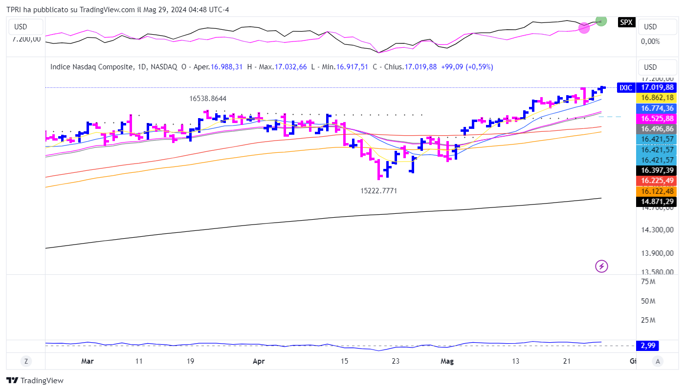Click the yellow 16.862,18 price label

coord(657,98)
